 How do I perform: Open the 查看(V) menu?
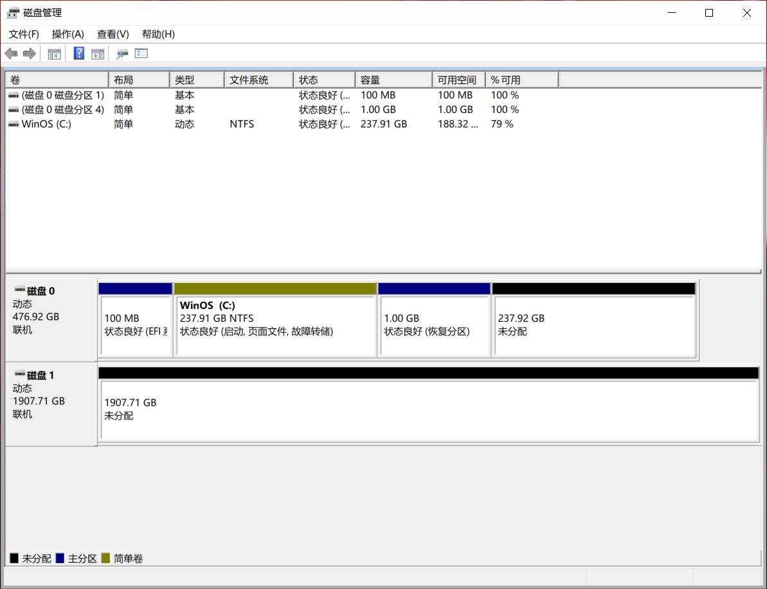coord(113,34)
